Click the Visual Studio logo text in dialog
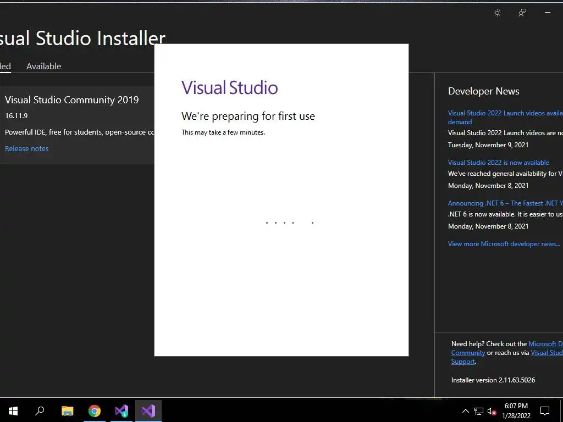This screenshot has width=563, height=422. [x=230, y=87]
